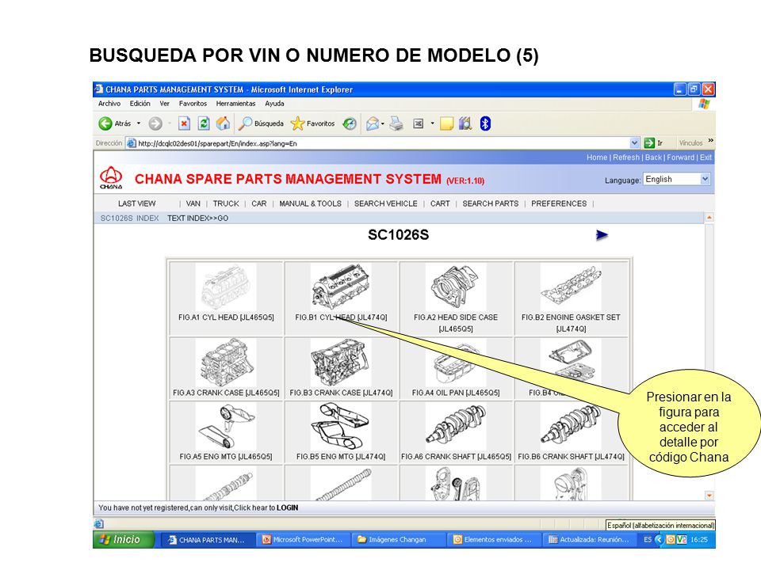Click SC1026S INDEX breadcrumb link
Viewport: 761px width, 570px height.
coord(129,218)
